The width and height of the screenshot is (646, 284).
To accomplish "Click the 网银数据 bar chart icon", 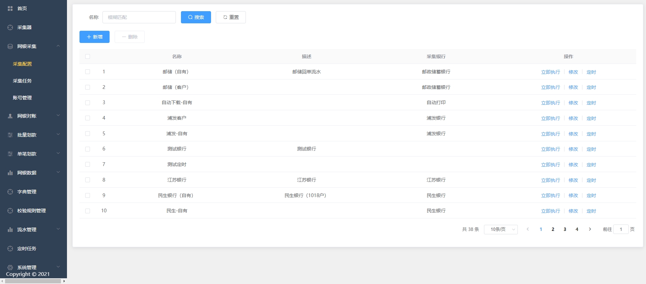I will pos(10,173).
